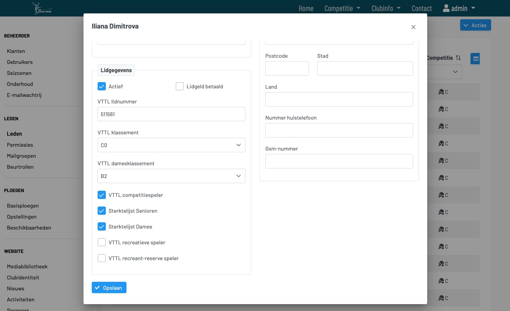Click the first table tennis player icon in the list

click(x=441, y=92)
